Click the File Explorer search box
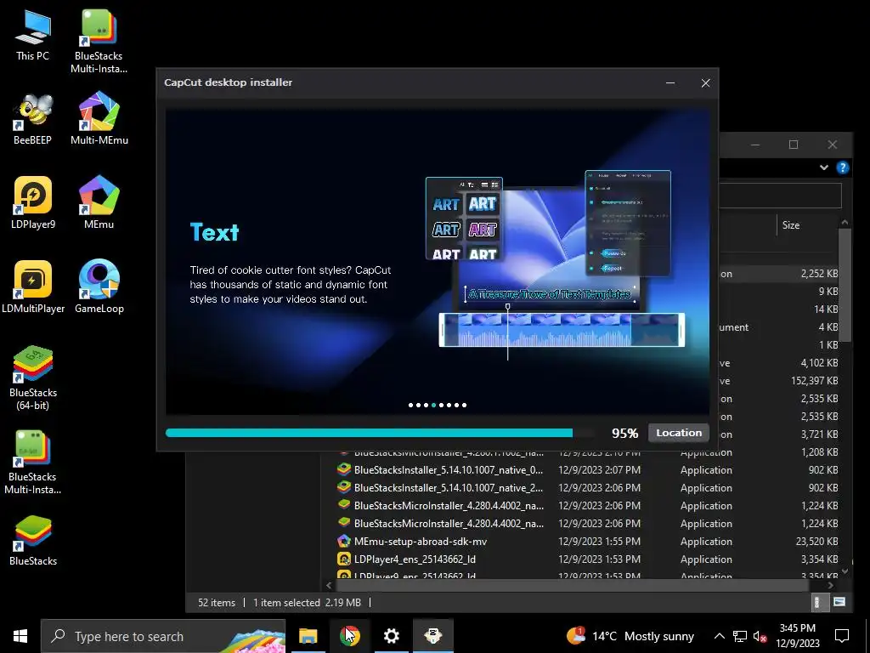870x653 pixels. click(780, 196)
